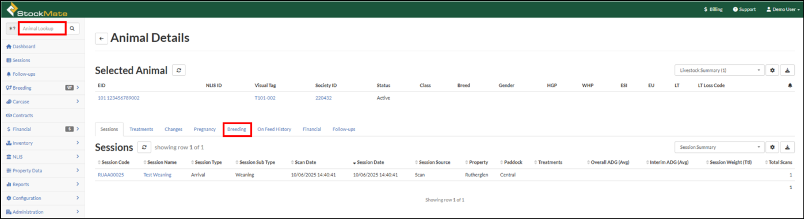
Task: Sort by Interim ADG (Avg) column
Action: tap(668, 163)
